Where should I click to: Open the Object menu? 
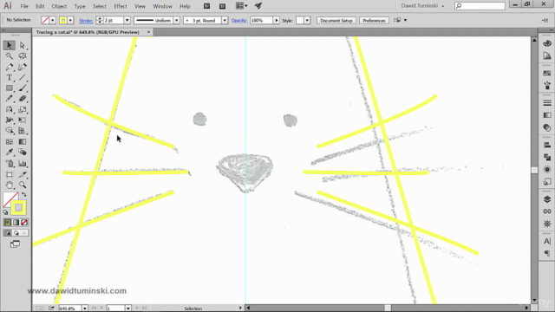coord(59,6)
